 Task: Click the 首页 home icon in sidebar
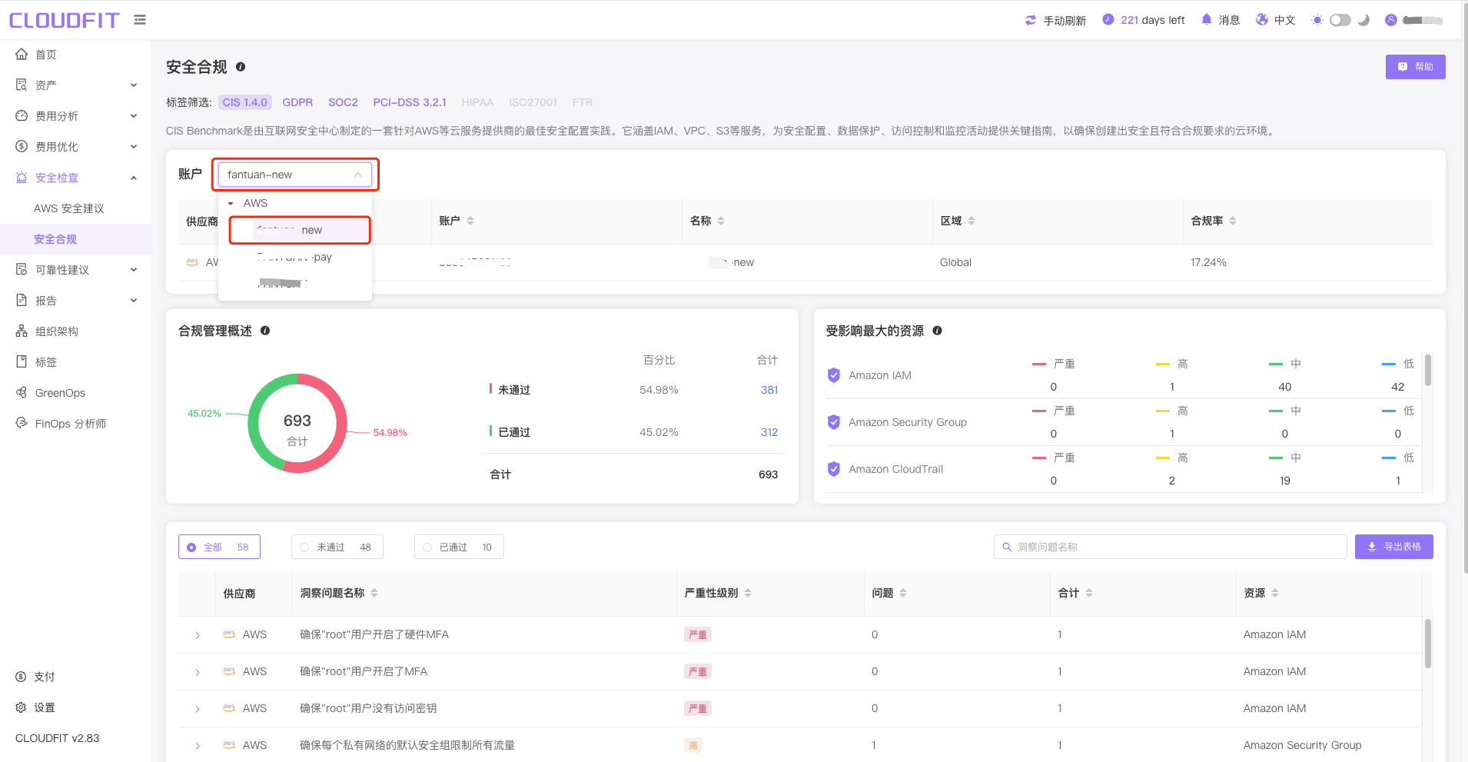pyautogui.click(x=22, y=54)
